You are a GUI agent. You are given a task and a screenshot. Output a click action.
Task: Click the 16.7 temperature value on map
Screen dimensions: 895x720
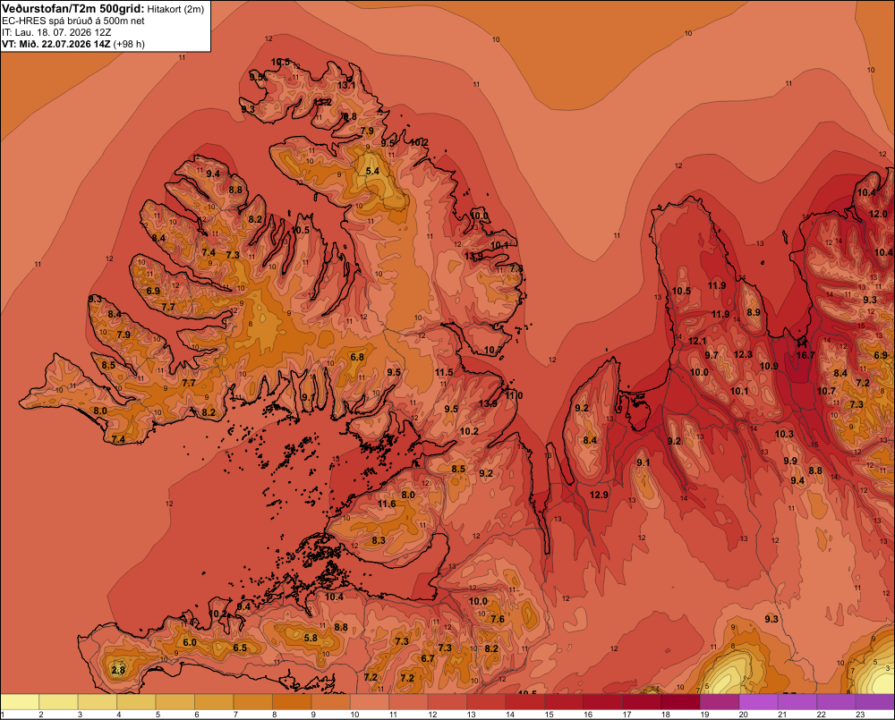[805, 355]
